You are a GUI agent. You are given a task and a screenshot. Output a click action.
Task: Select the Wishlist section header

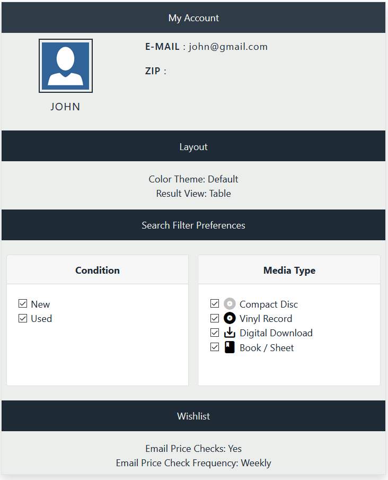(x=193, y=416)
